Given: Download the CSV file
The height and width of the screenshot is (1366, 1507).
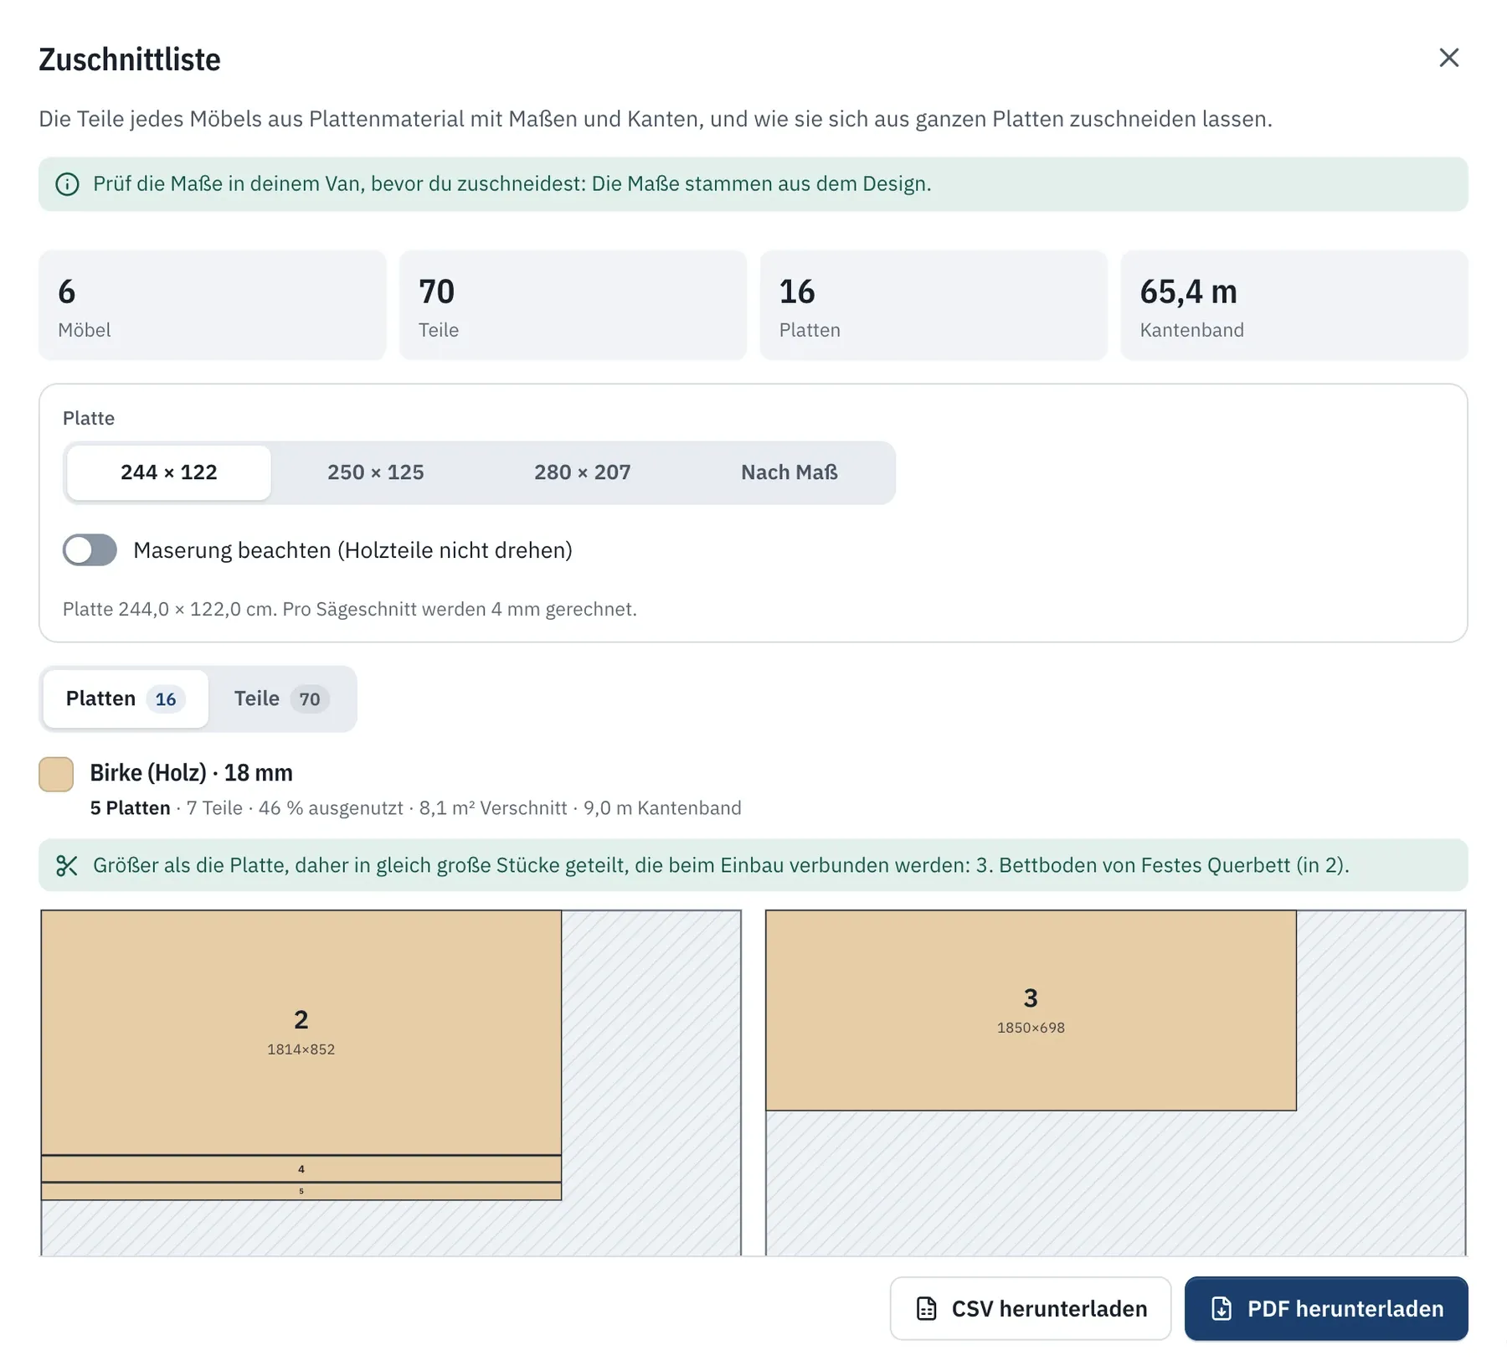Looking at the screenshot, I should [1031, 1308].
